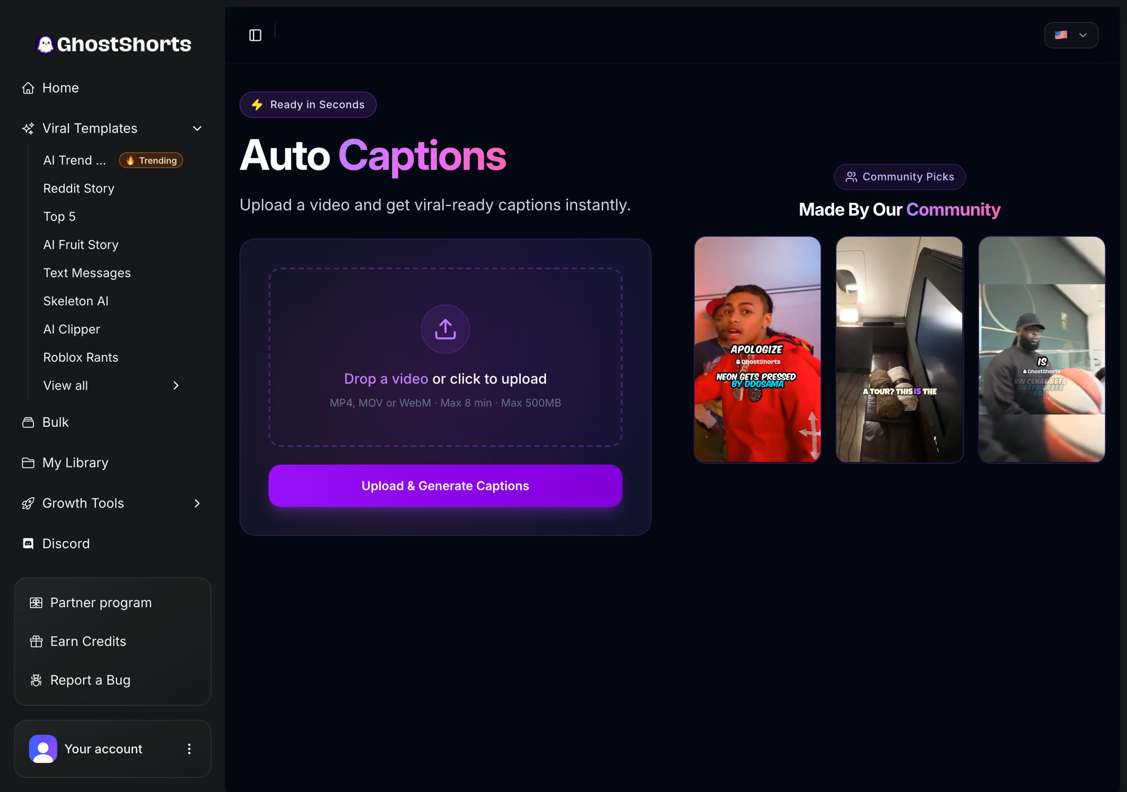
Task: Click the Partner program icon
Action: coord(36,603)
